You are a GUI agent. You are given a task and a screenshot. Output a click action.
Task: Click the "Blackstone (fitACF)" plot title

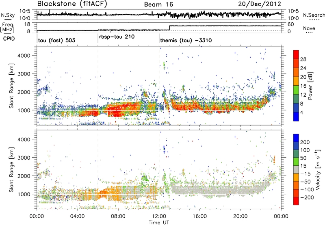pyautogui.click(x=72, y=4)
